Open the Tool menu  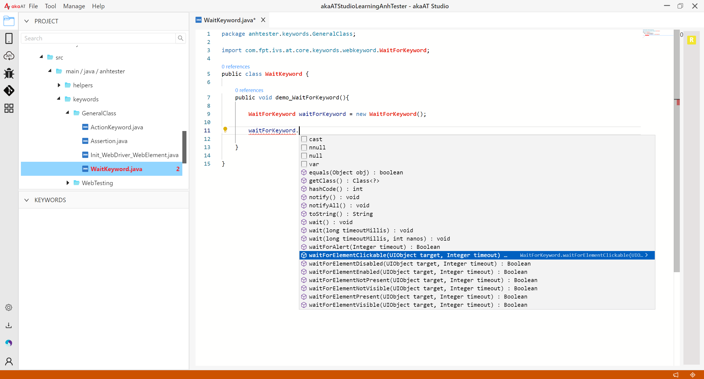(50, 6)
